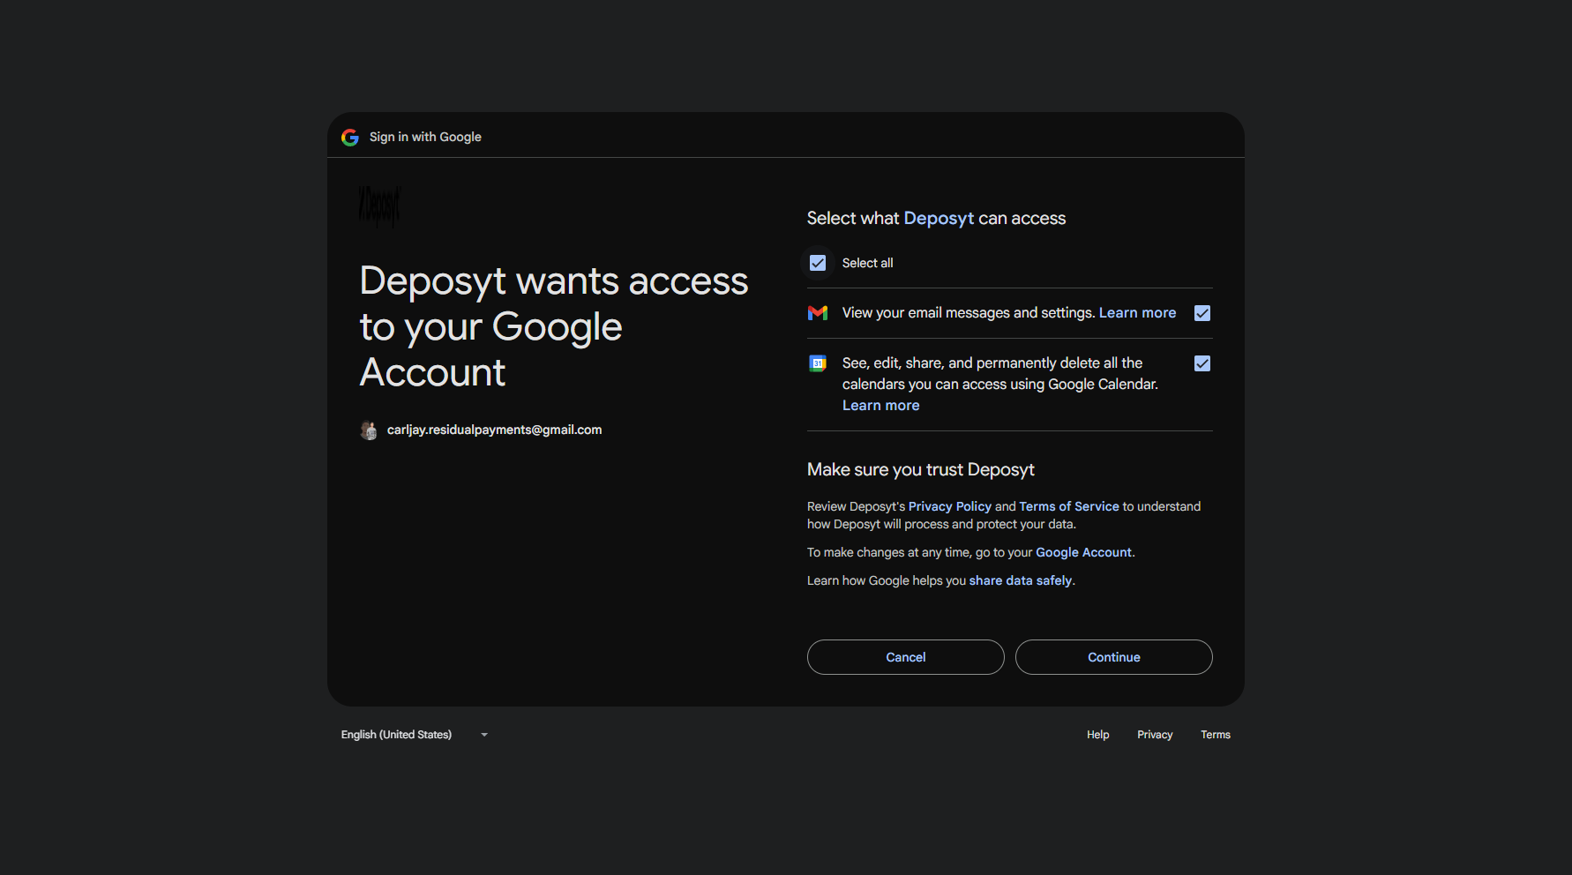Uncheck the Google Calendar access permission
This screenshot has height=875, width=1572.
[1202, 363]
